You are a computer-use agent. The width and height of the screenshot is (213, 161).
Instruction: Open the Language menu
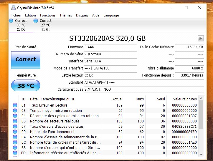(x=111, y=15)
